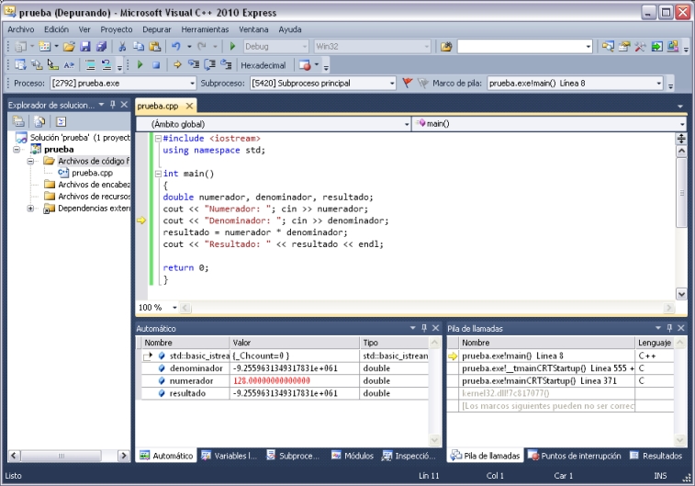Click the Display object member list icon
695x486 pixels.
click(x=20, y=65)
